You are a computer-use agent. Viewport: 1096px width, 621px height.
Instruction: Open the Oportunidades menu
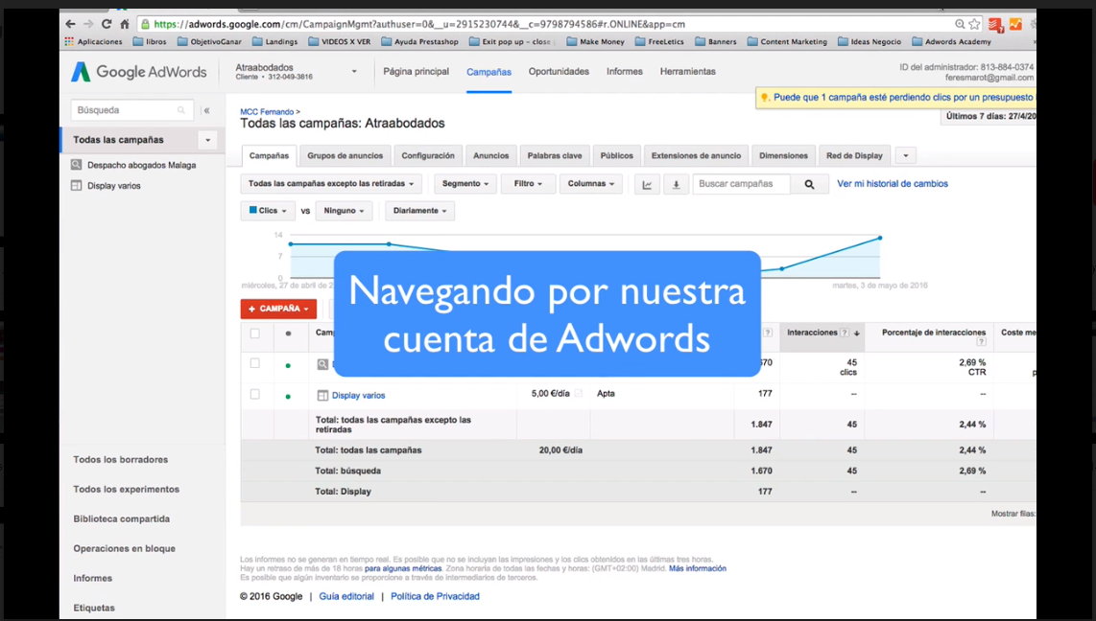pos(559,71)
